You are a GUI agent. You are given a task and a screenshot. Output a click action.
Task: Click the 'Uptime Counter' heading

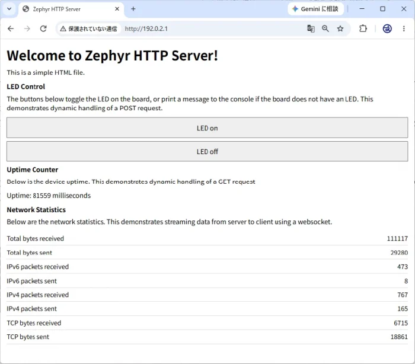click(x=32, y=170)
